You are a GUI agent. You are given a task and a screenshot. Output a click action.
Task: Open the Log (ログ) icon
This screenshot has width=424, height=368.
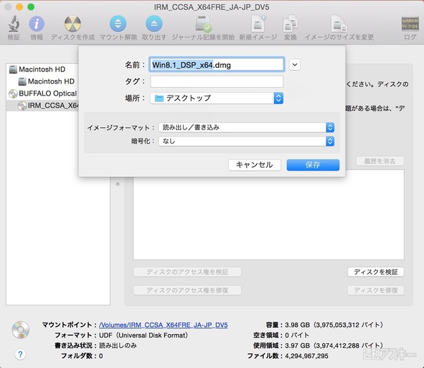[x=410, y=24]
